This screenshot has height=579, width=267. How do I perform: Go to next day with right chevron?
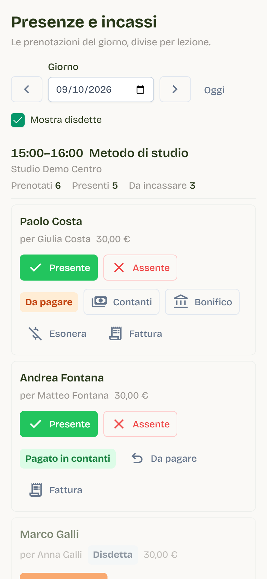[175, 89]
